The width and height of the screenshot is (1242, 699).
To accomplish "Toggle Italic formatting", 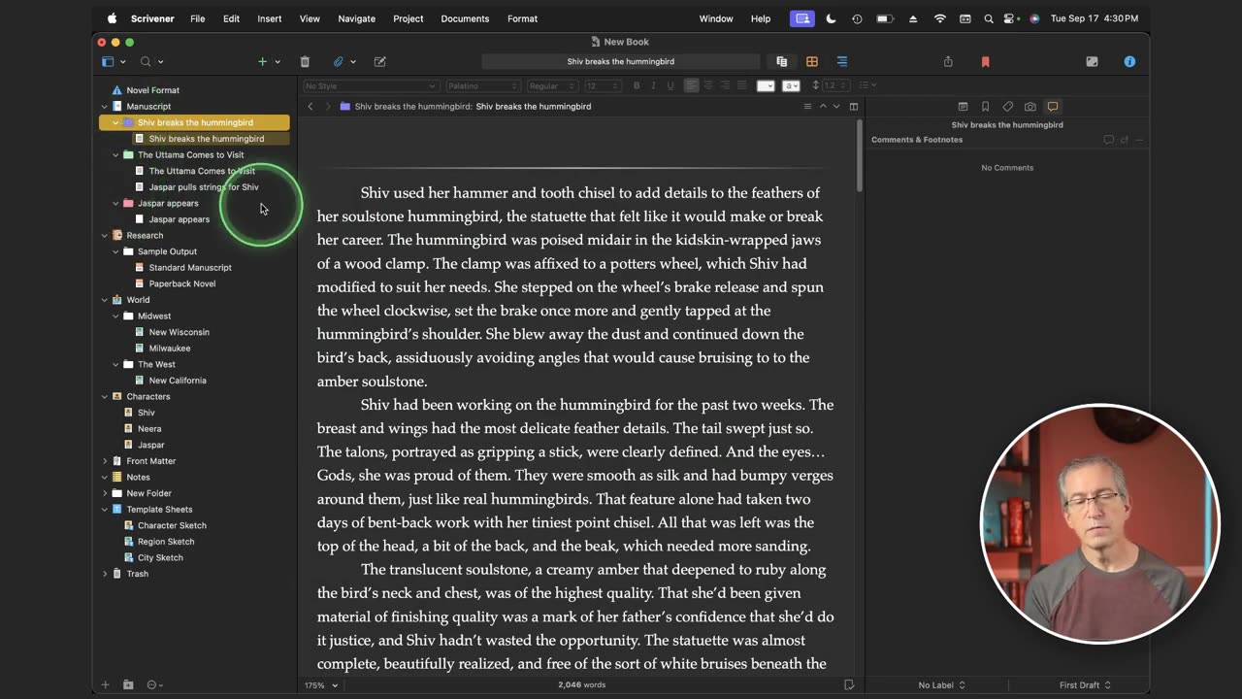I will click(653, 85).
